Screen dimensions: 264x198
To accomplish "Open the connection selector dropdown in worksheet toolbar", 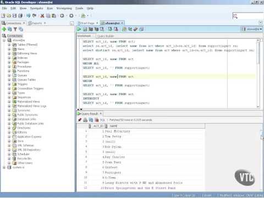I will tap(252, 29).
